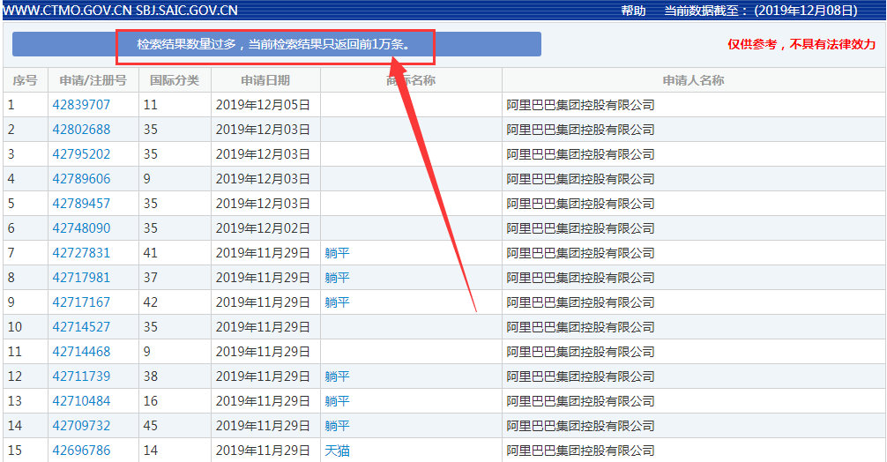Open registration number 42789457

pos(81,204)
